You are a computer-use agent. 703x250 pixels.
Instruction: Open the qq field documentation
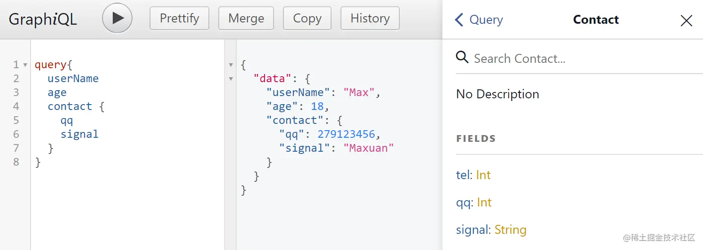463,202
